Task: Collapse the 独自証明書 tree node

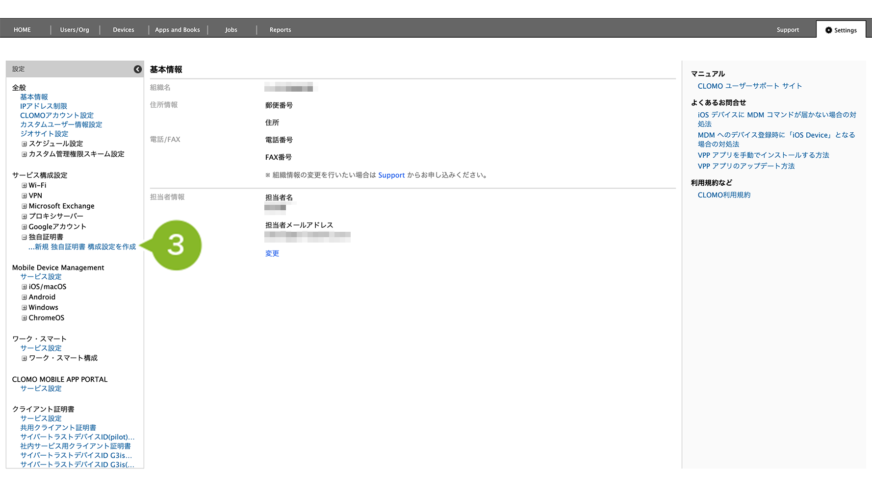Action: [24, 237]
